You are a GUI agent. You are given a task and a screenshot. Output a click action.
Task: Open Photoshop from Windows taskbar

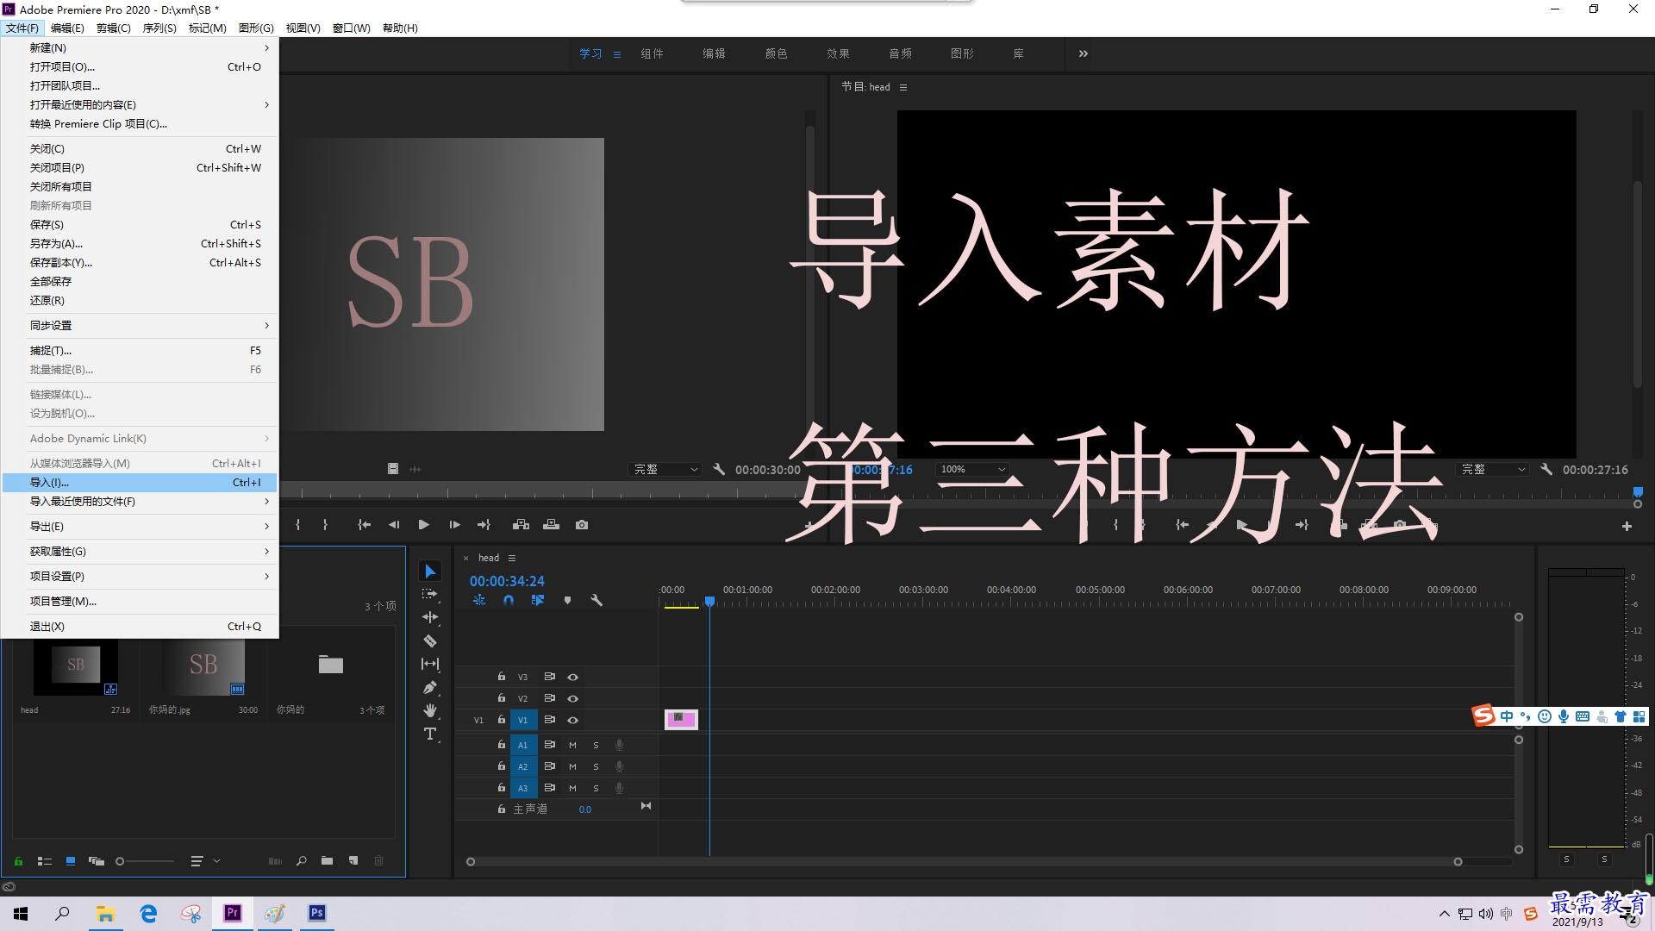316,913
